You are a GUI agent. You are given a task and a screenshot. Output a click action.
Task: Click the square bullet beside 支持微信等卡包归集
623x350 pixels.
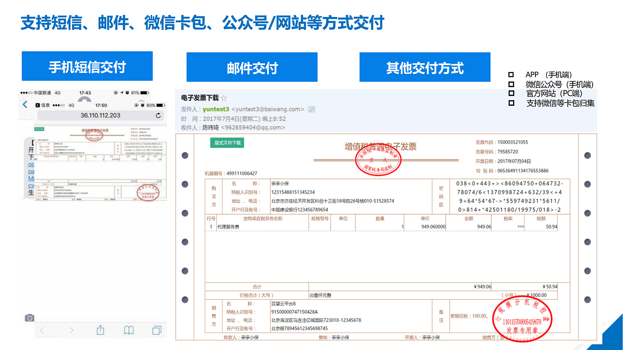point(511,103)
